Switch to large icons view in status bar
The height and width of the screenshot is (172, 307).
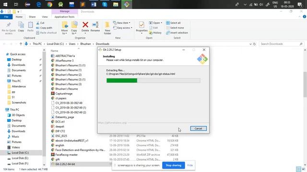[304, 169]
